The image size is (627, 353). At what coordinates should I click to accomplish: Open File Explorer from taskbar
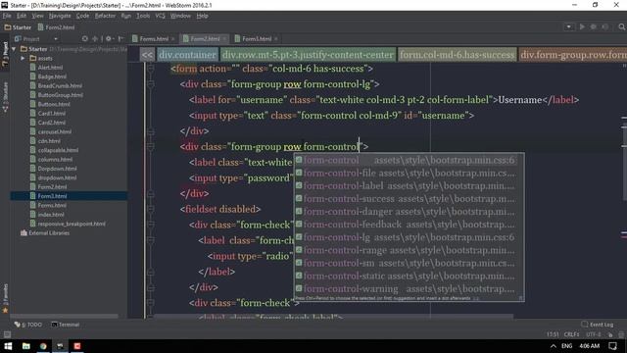click(x=26, y=346)
